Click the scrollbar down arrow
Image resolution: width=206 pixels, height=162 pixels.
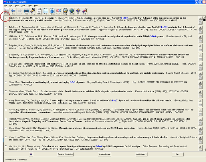(204, 150)
